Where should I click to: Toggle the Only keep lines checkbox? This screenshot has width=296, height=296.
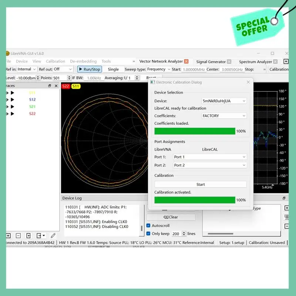tap(148, 233)
